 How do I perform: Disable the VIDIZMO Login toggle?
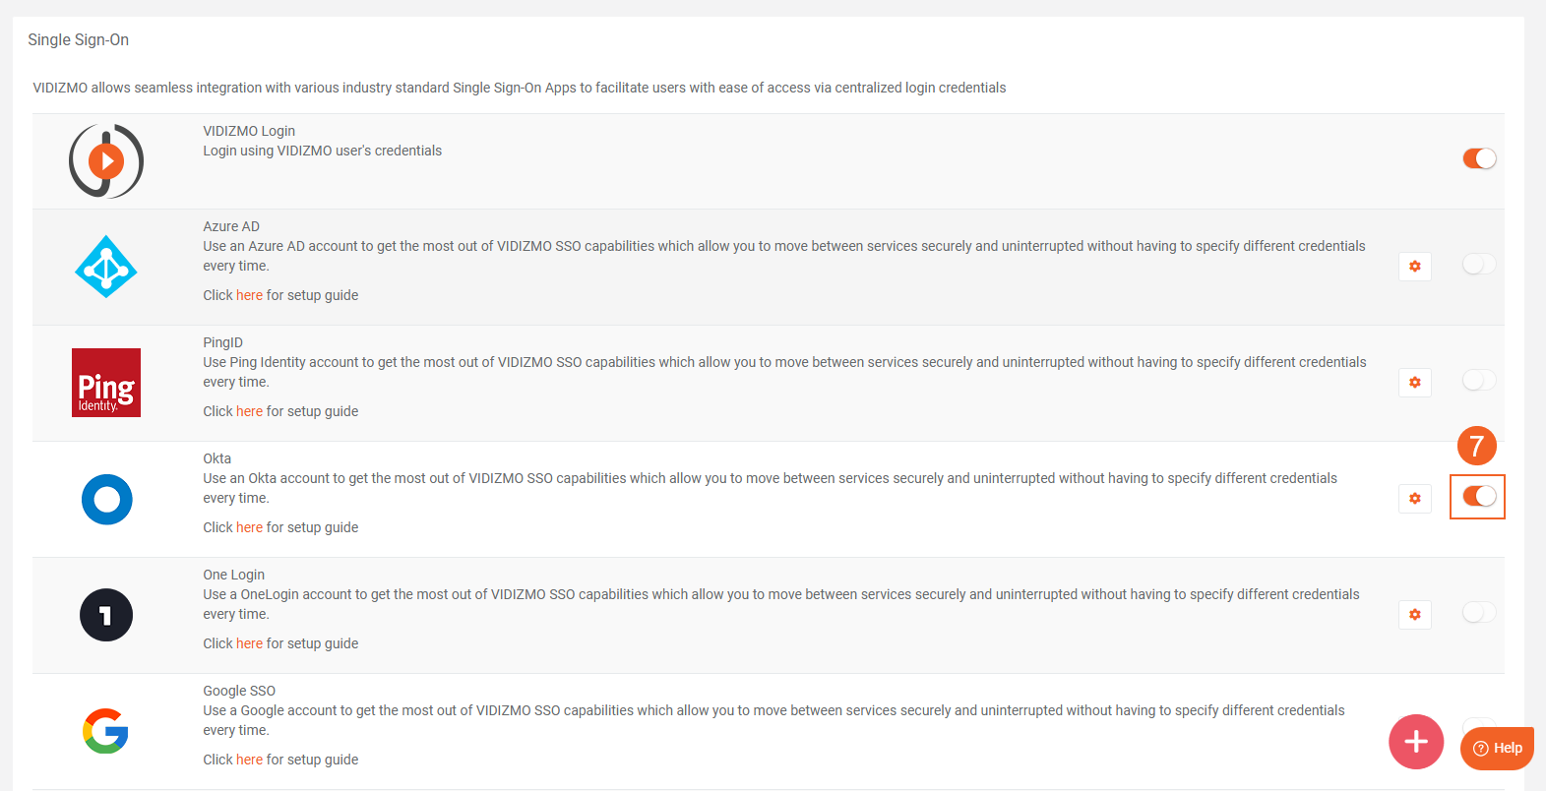click(x=1478, y=158)
